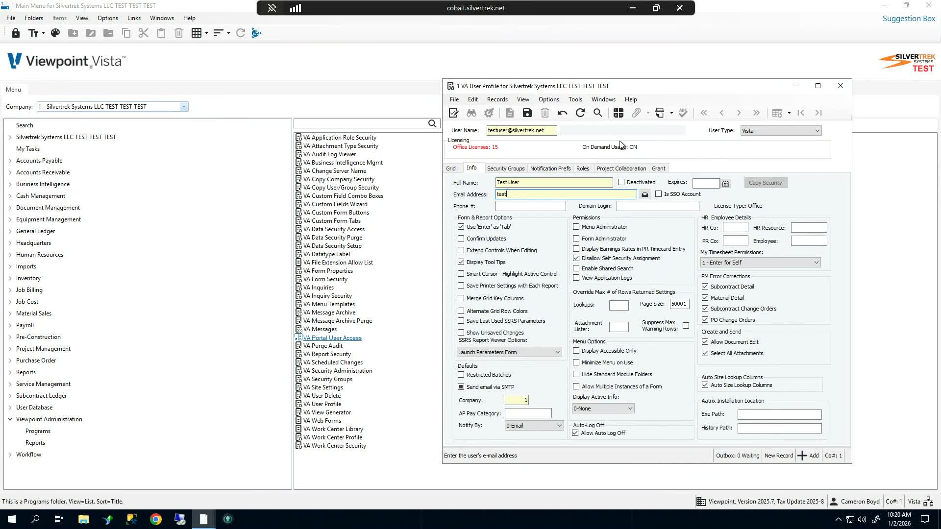Viewport: 941px width, 529px height.
Task: Toggle Restricted Batches checkbox
Action: click(x=461, y=375)
